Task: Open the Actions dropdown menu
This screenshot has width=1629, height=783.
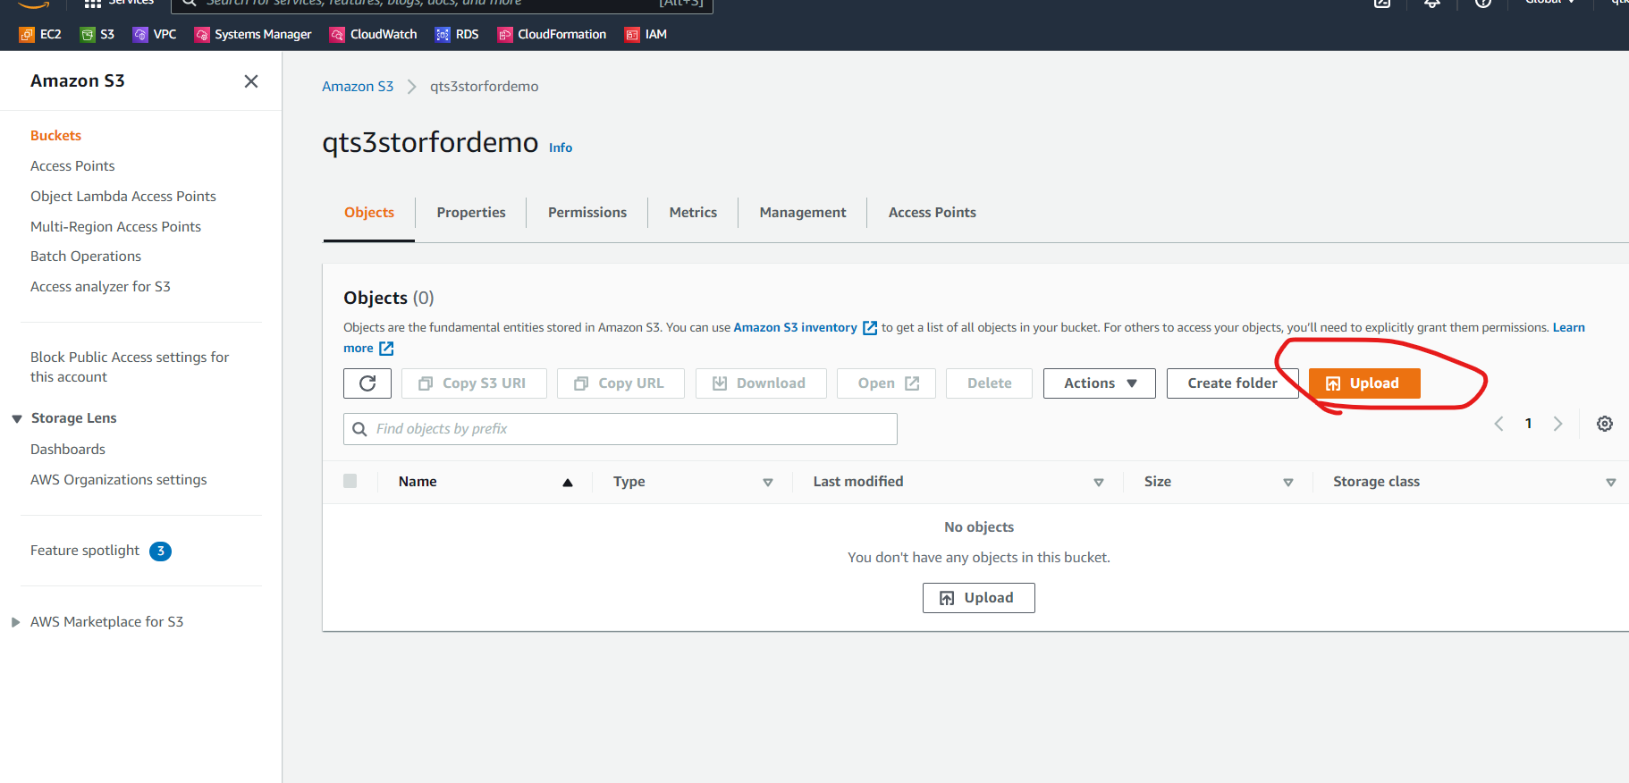Action: tap(1100, 383)
